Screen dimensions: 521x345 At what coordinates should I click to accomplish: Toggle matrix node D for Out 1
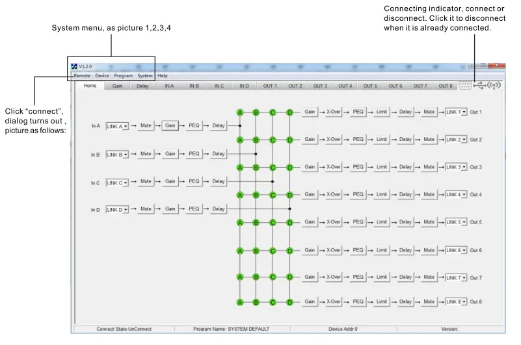click(289, 112)
